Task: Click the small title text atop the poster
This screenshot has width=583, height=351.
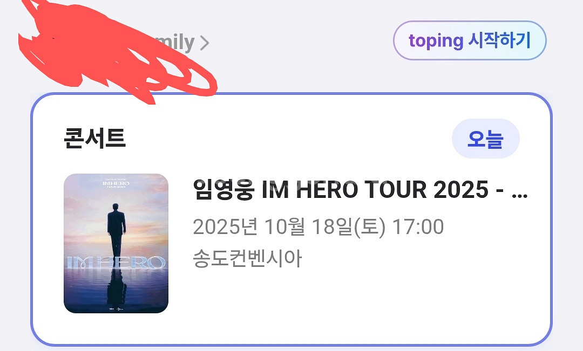Action: click(x=116, y=183)
